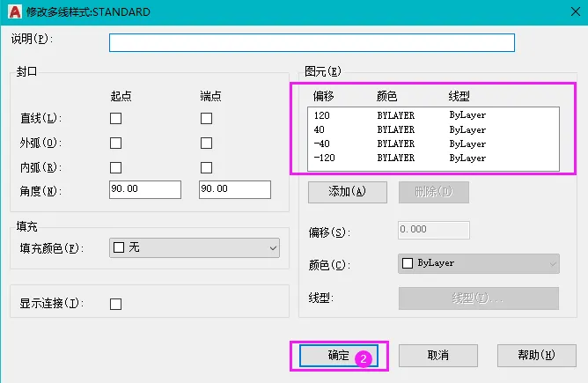Close the Modify Multiline Style dialog
Image resolution: width=588 pixels, height=383 pixels.
[x=576, y=11]
